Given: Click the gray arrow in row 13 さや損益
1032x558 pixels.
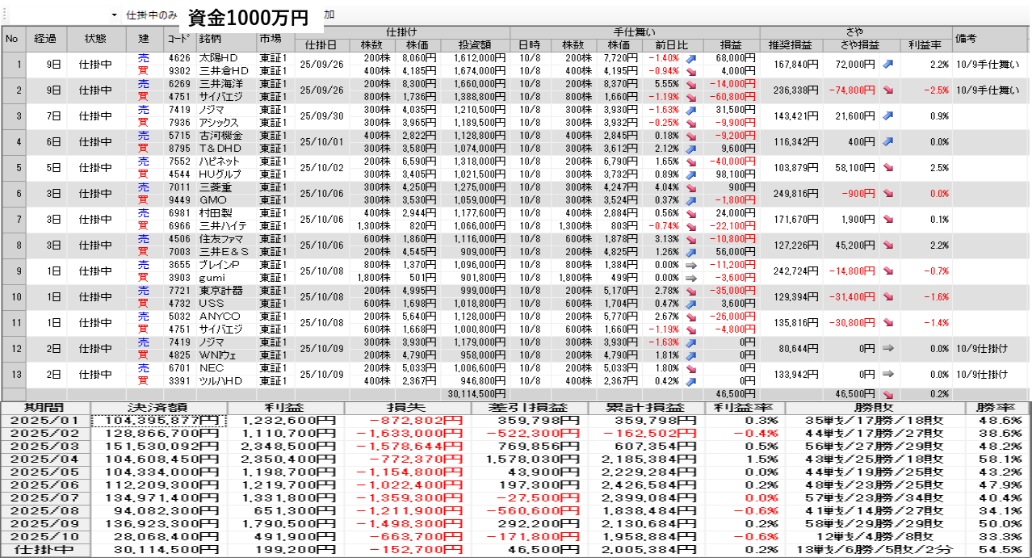Looking at the screenshot, I should (887, 375).
